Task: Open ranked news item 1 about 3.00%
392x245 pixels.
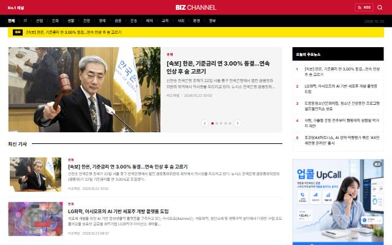Action: 342,72
